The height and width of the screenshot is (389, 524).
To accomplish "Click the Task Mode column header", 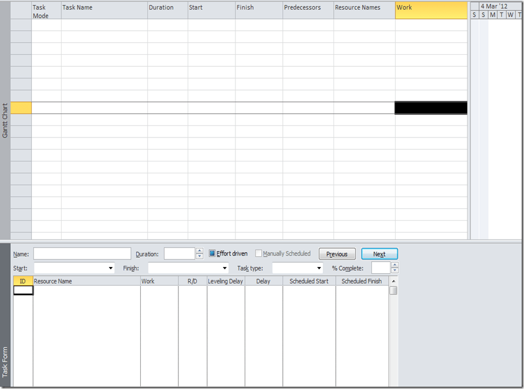I will [46, 10].
